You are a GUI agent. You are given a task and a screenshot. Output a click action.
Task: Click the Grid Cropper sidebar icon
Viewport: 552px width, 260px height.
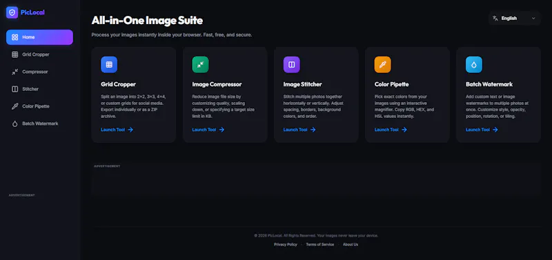(14, 54)
